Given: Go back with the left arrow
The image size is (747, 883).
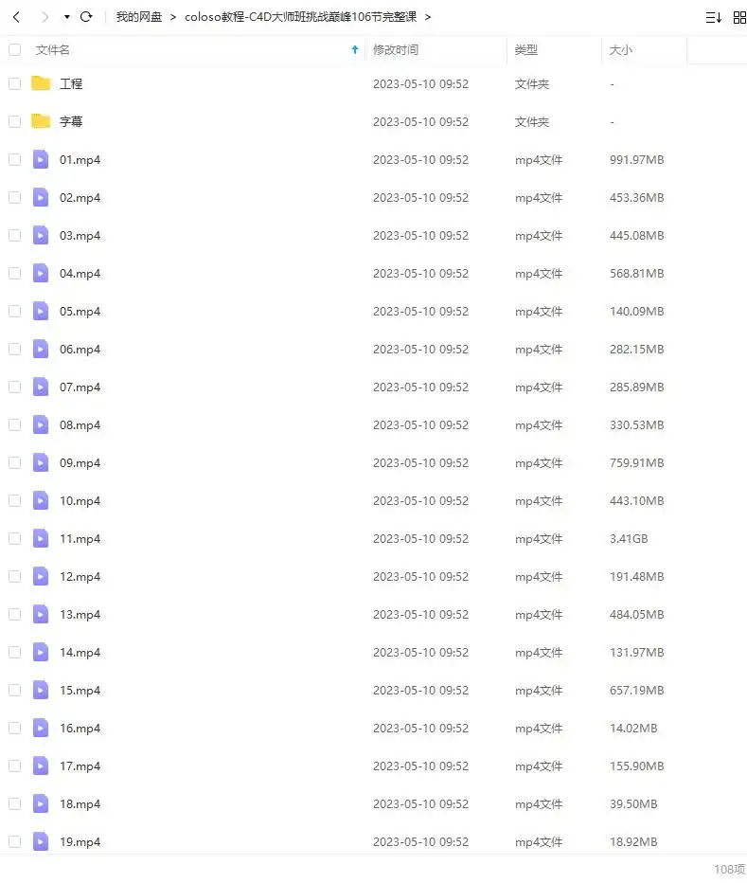Looking at the screenshot, I should click(x=16, y=17).
